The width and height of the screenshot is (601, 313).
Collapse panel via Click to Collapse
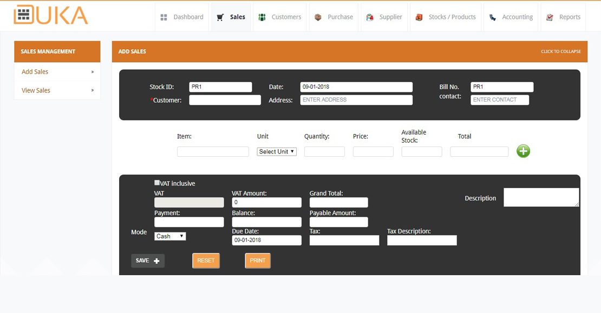click(x=561, y=51)
